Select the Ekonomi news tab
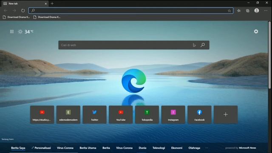The image size is (272, 153). pyautogui.click(x=177, y=148)
